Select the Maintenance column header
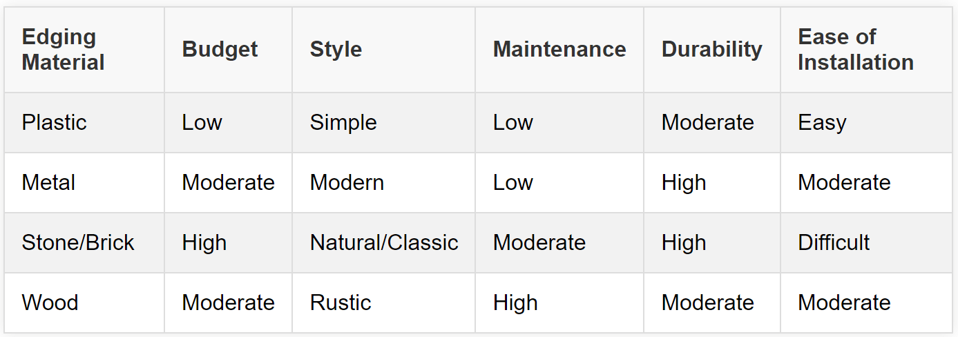 coord(559,50)
